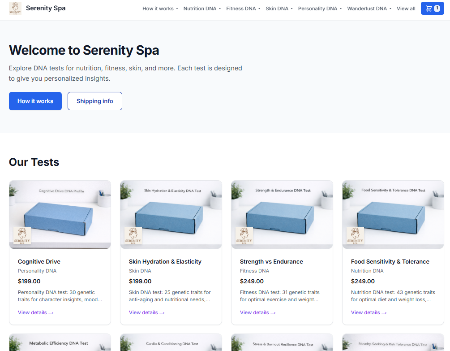
Task: Expand the Skin DNA navigation dropdown
Action: pyautogui.click(x=277, y=8)
